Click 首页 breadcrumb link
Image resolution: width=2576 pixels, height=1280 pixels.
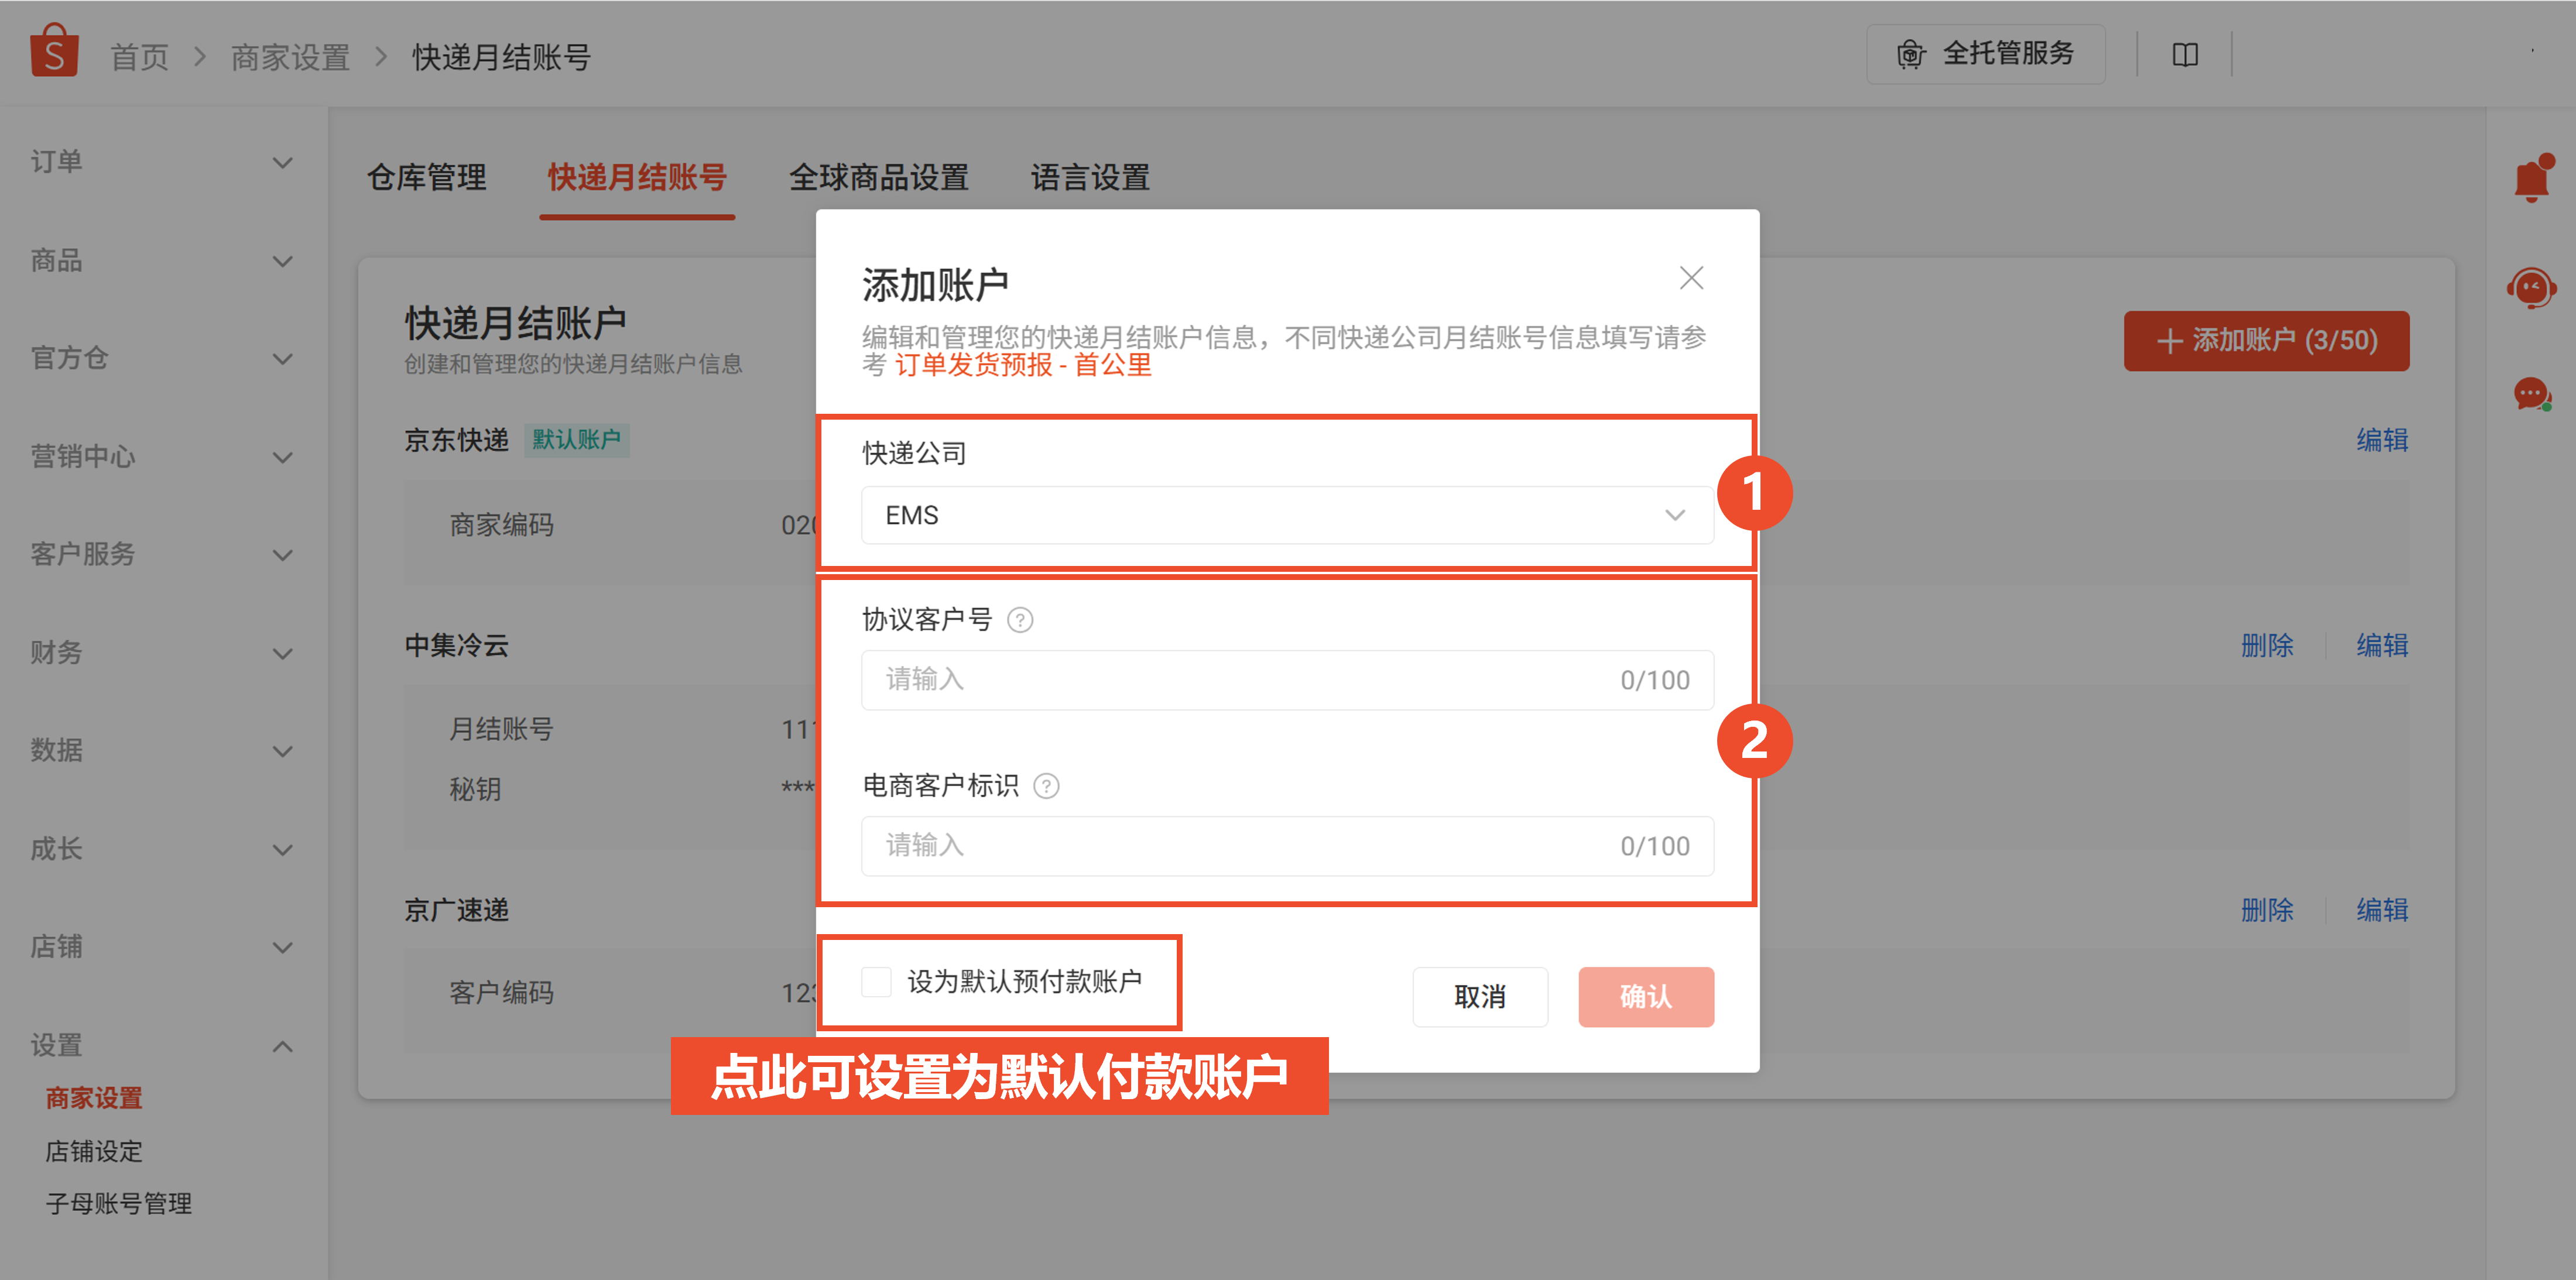coord(139,57)
